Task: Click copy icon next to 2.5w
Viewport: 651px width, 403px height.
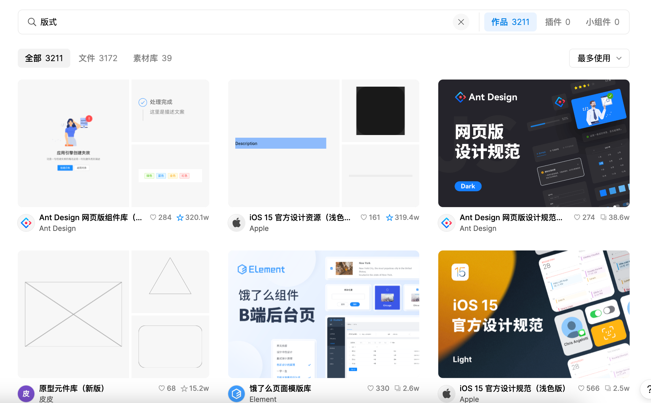Action: (x=608, y=388)
